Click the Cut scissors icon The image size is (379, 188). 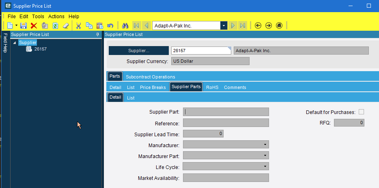click(x=78, y=25)
